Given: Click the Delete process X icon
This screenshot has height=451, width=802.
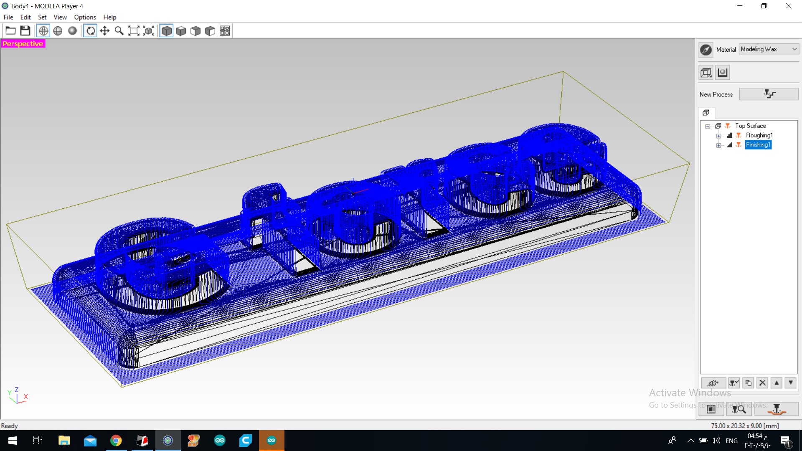Looking at the screenshot, I should point(762,383).
